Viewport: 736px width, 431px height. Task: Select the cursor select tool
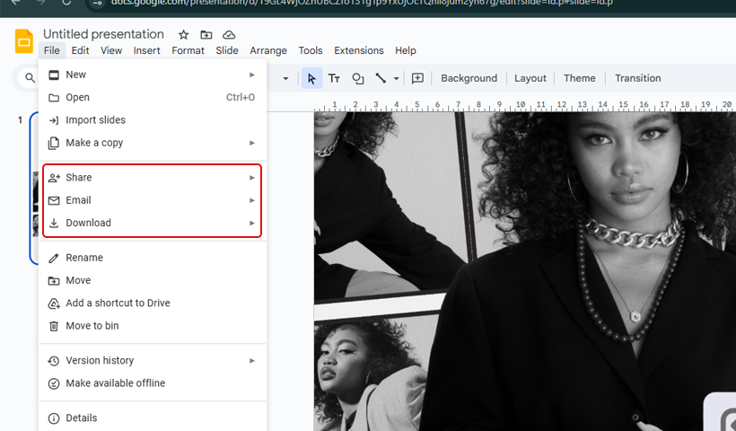click(x=311, y=78)
